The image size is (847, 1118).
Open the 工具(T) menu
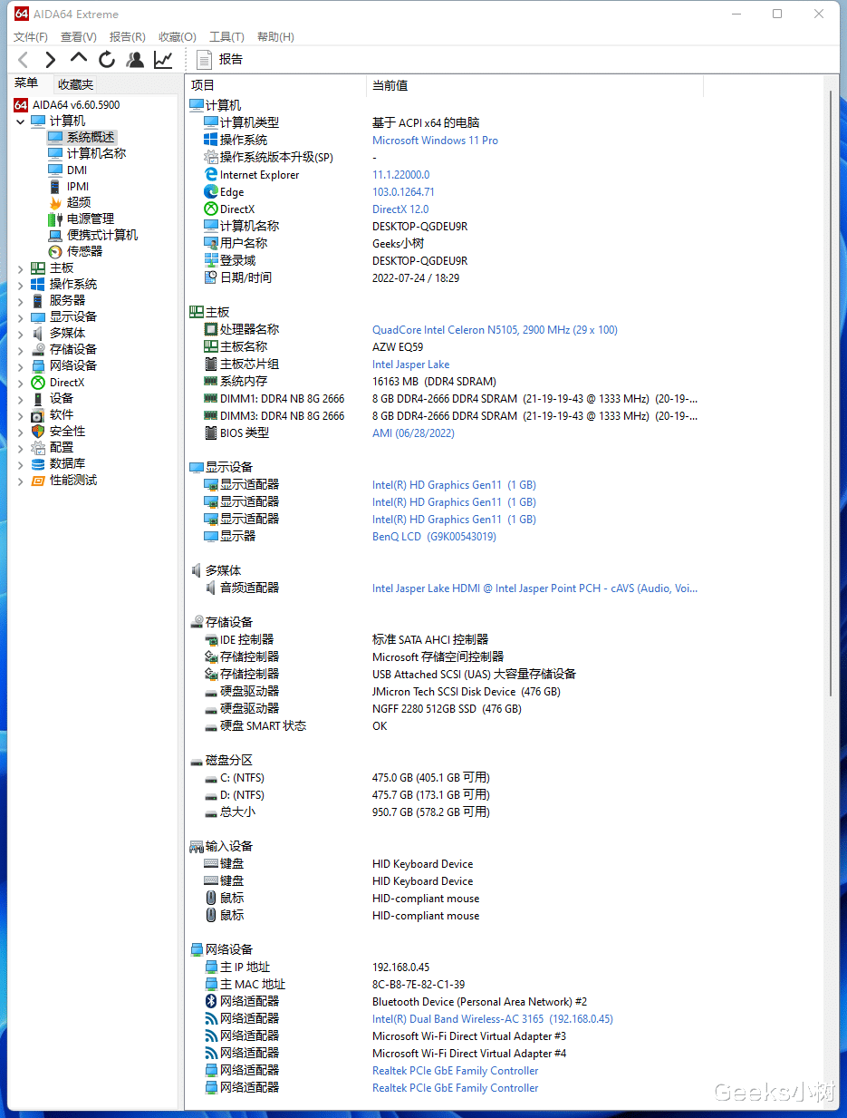226,37
